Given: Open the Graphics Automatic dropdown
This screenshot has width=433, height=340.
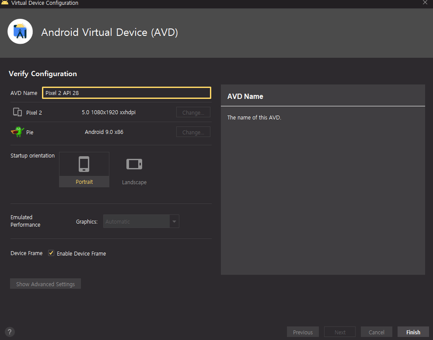Looking at the screenshot, I should point(141,221).
